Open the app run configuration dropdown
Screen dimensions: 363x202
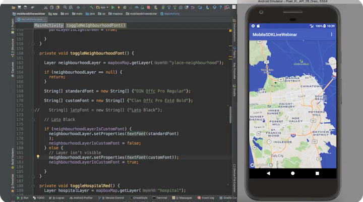pos(102,8)
